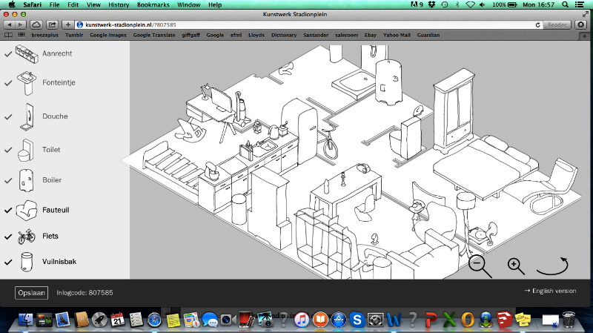Select the Fiets bicycle icon
The width and height of the screenshot is (593, 333).
[27, 237]
